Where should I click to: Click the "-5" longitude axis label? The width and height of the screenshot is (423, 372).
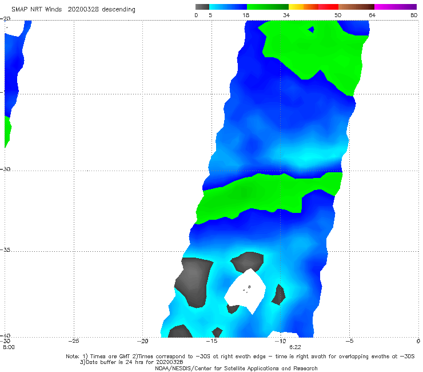click(349, 341)
